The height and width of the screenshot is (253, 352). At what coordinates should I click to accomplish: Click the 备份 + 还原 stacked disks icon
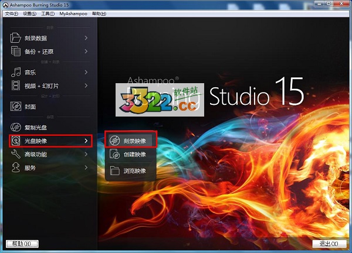(x=15, y=52)
